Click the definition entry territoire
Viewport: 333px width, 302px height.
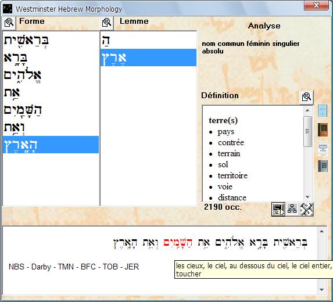[x=233, y=175]
